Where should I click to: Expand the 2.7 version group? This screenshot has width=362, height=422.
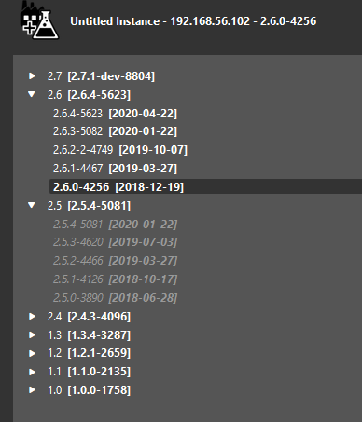(x=32, y=75)
